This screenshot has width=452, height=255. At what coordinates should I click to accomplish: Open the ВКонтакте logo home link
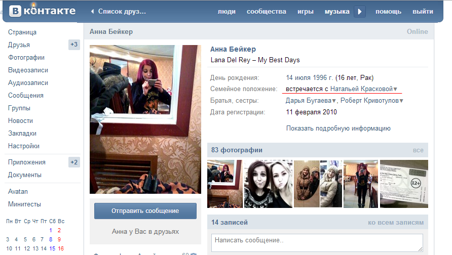click(x=43, y=11)
